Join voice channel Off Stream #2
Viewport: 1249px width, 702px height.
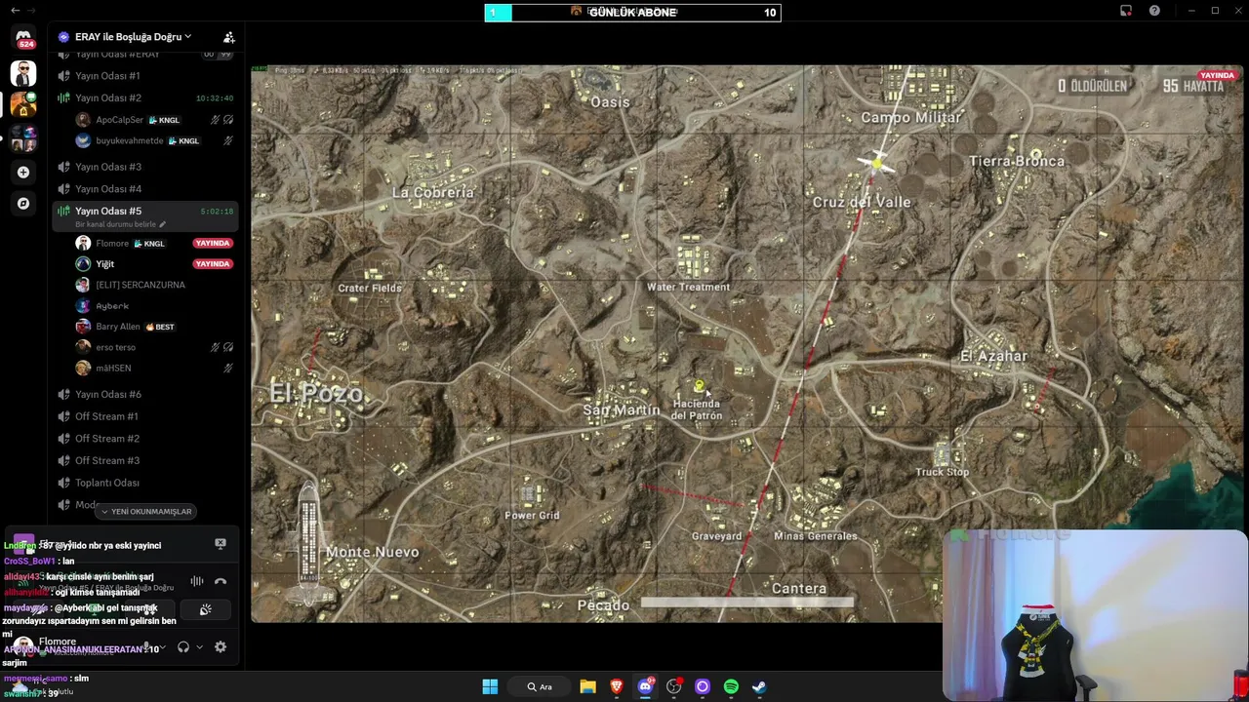point(145,439)
